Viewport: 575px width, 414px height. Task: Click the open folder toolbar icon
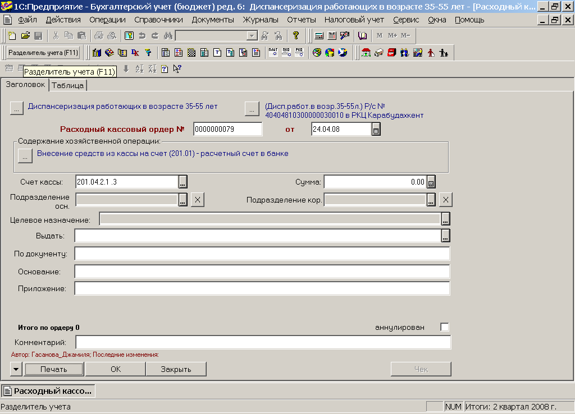tap(25, 36)
